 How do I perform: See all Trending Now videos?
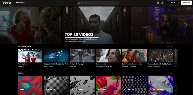click(x=170, y=46)
